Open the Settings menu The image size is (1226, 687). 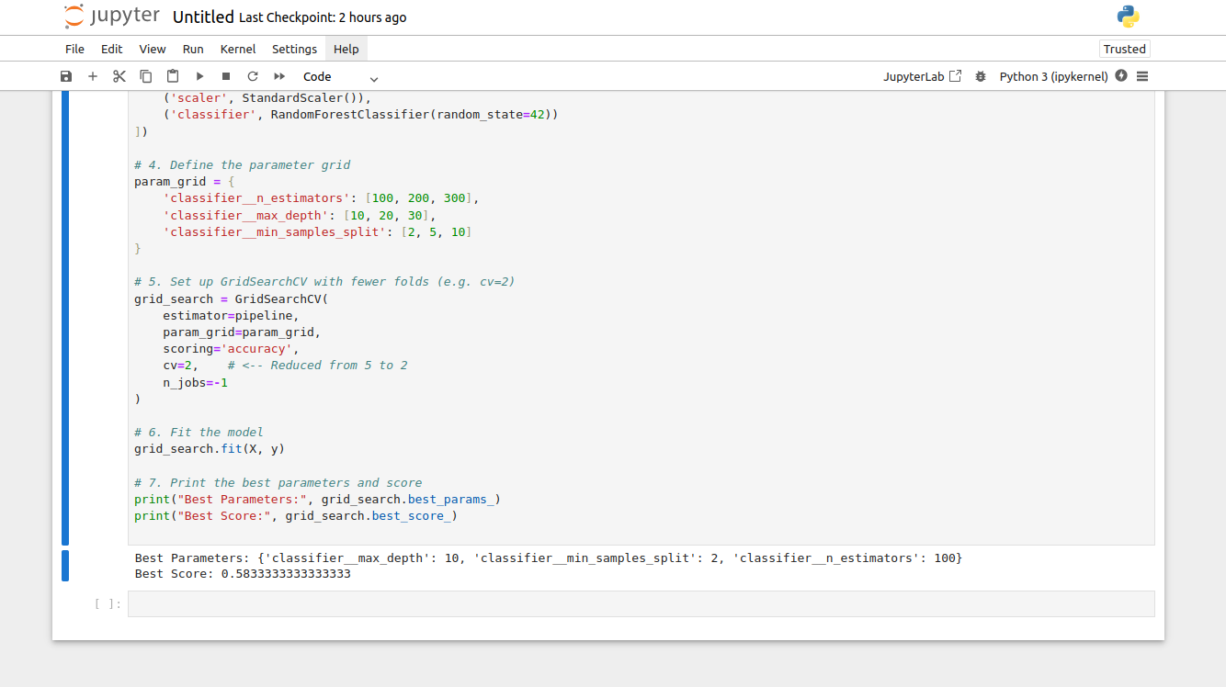294,49
